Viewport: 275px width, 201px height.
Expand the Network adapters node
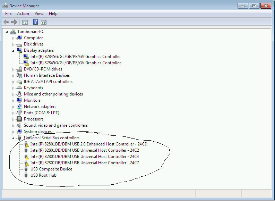(x=13, y=107)
